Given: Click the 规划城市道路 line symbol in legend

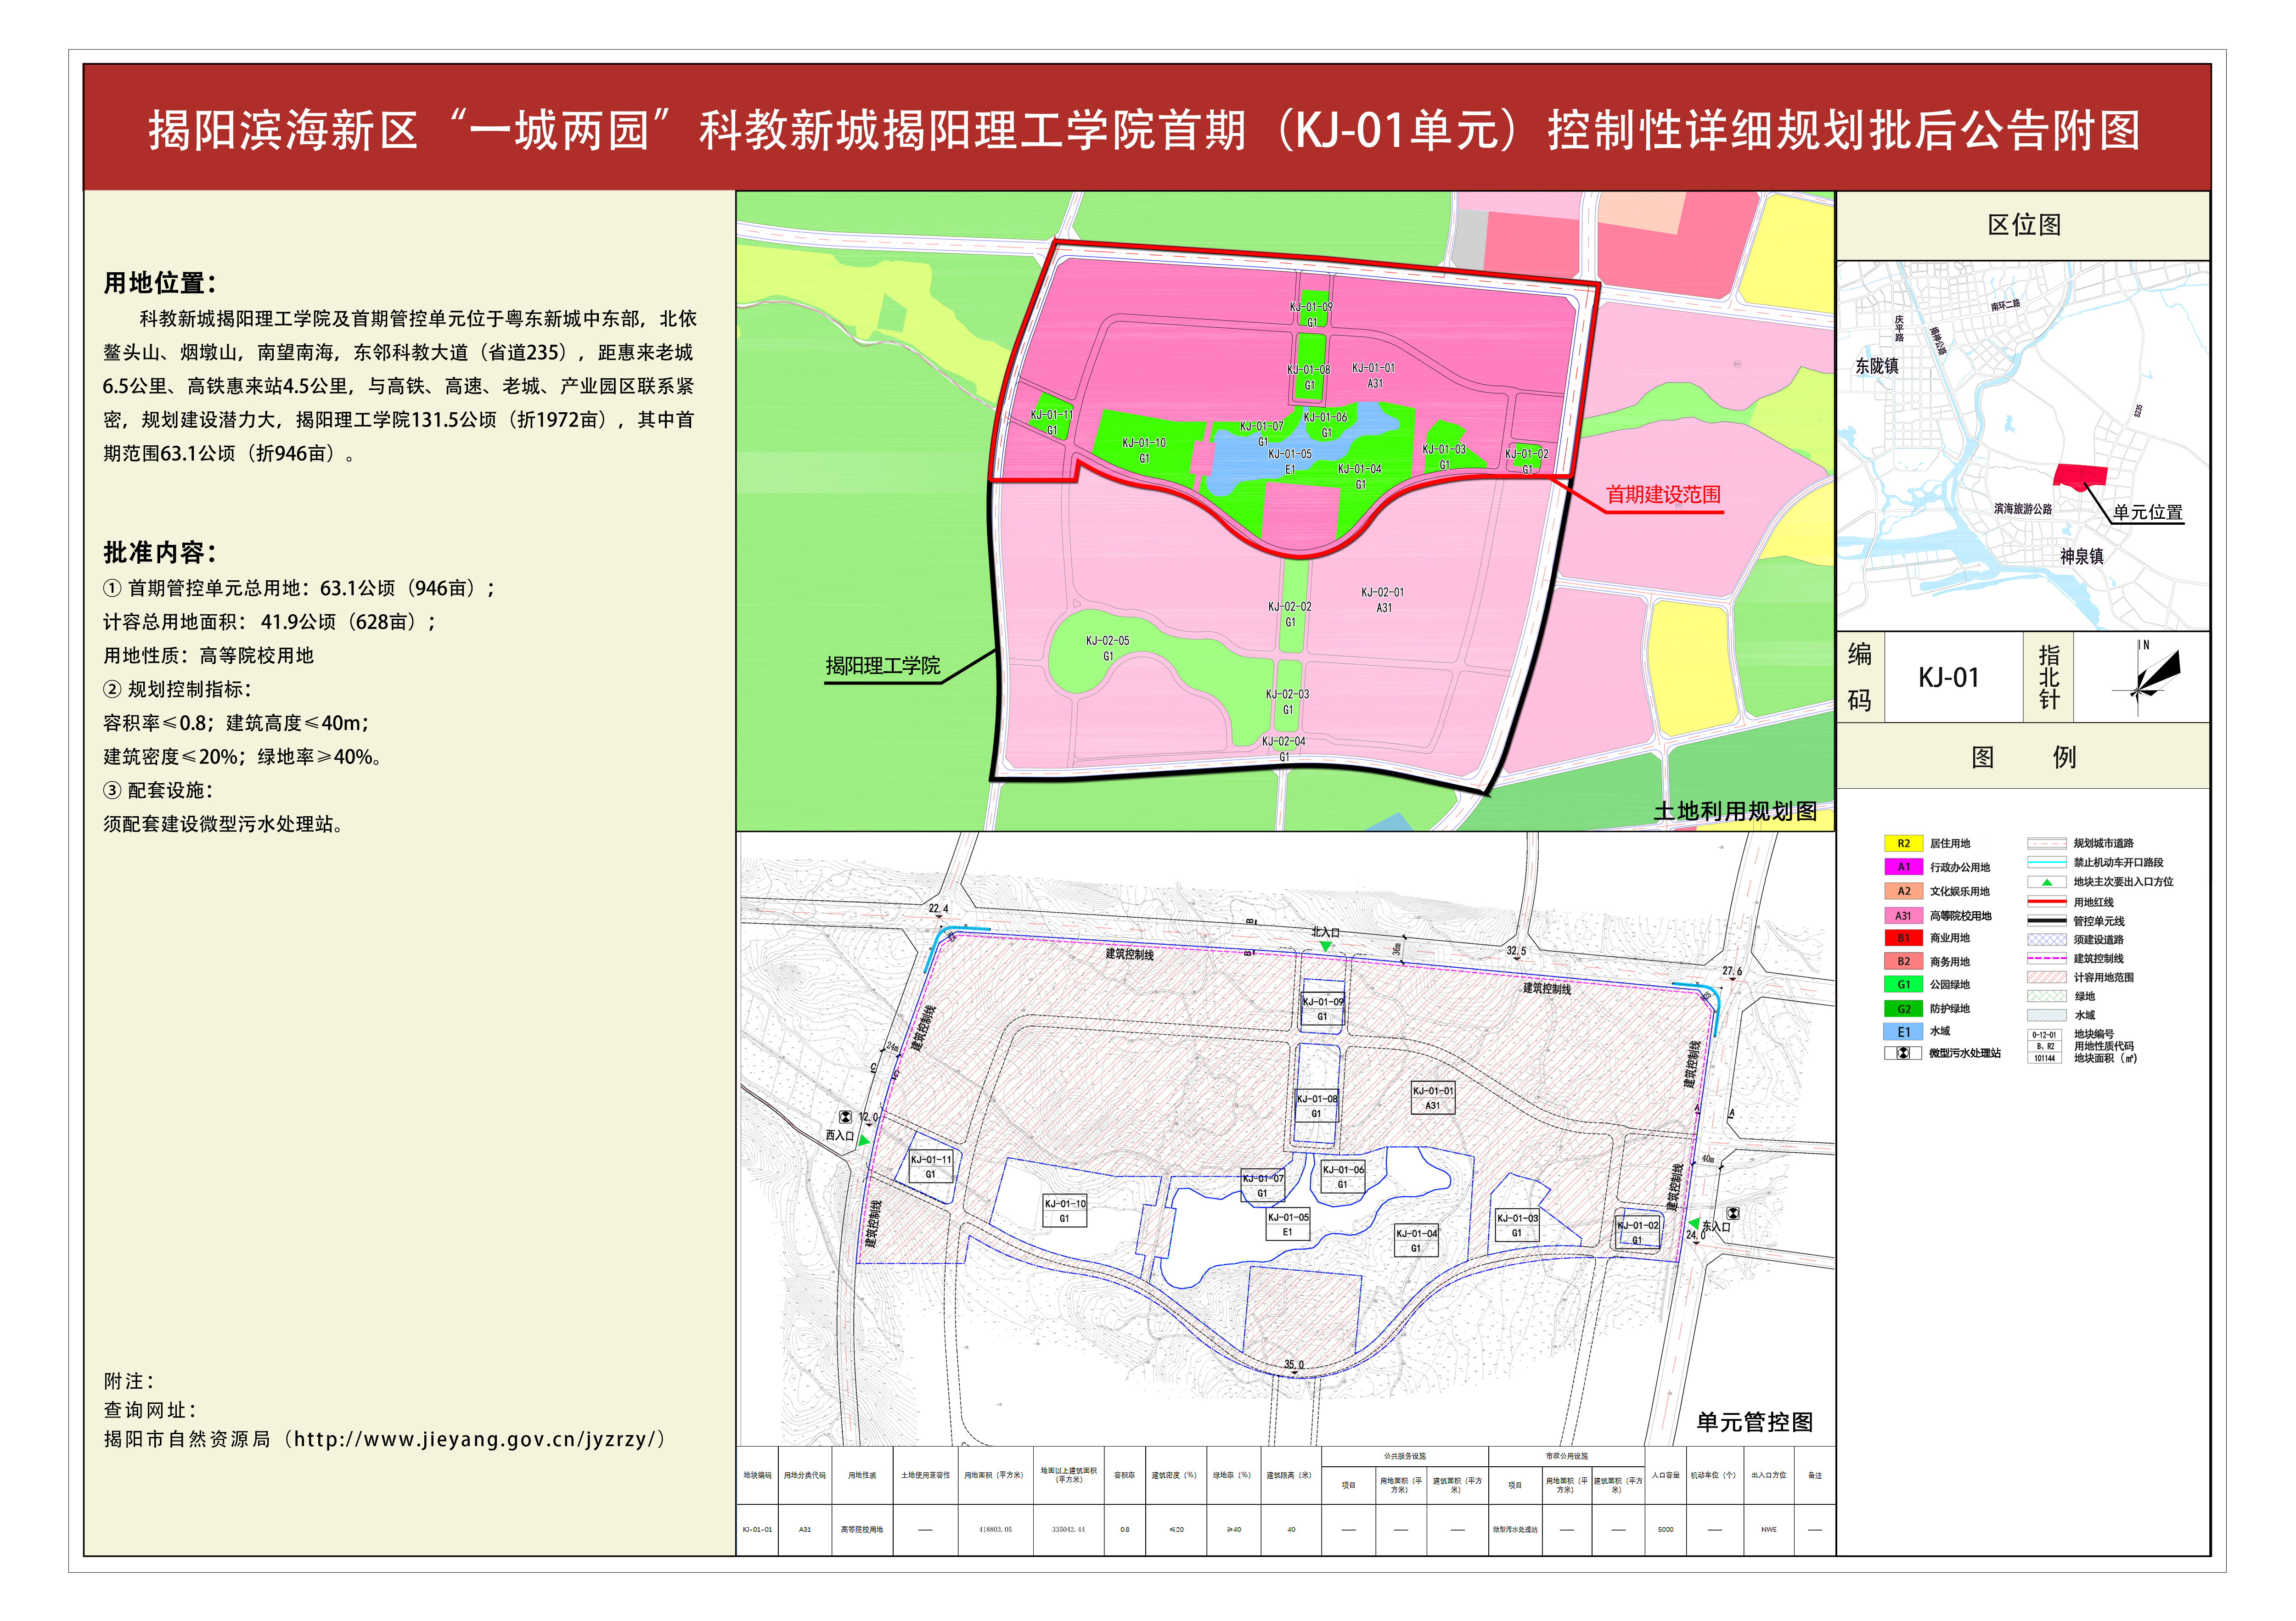Looking at the screenshot, I should click(x=2047, y=843).
